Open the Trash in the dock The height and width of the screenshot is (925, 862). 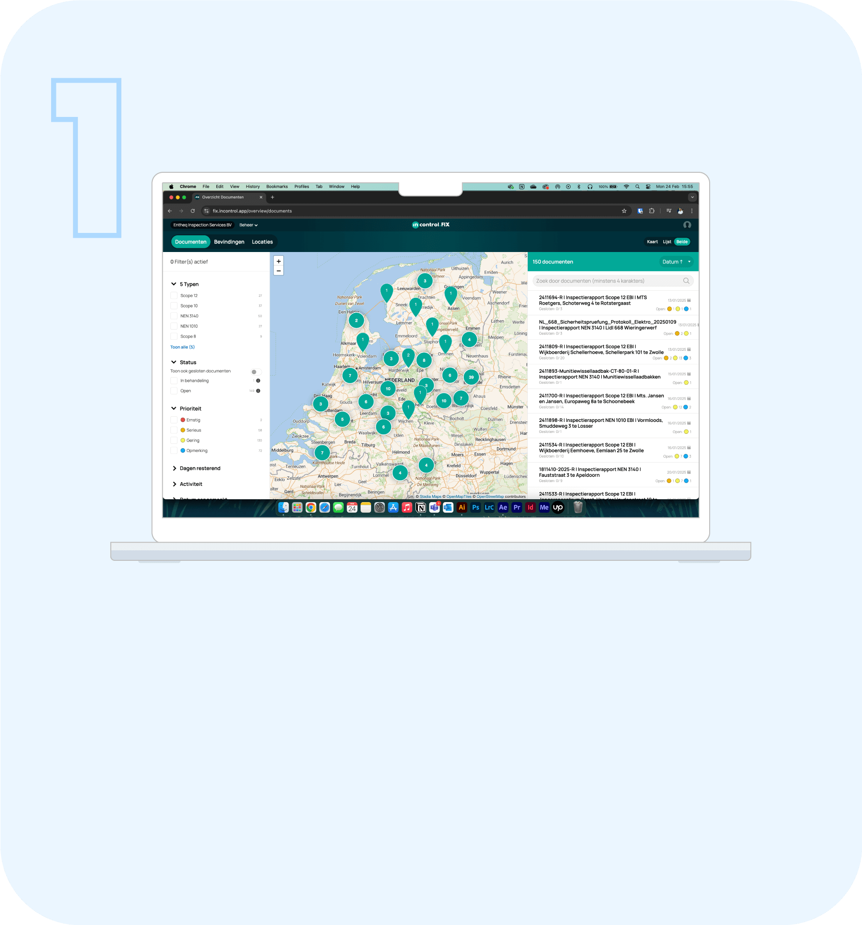[x=578, y=507]
